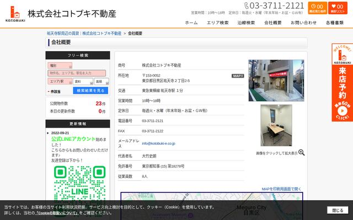353x220 pixels.
Task: Open the ホーム menu item
Action: tap(191, 23)
